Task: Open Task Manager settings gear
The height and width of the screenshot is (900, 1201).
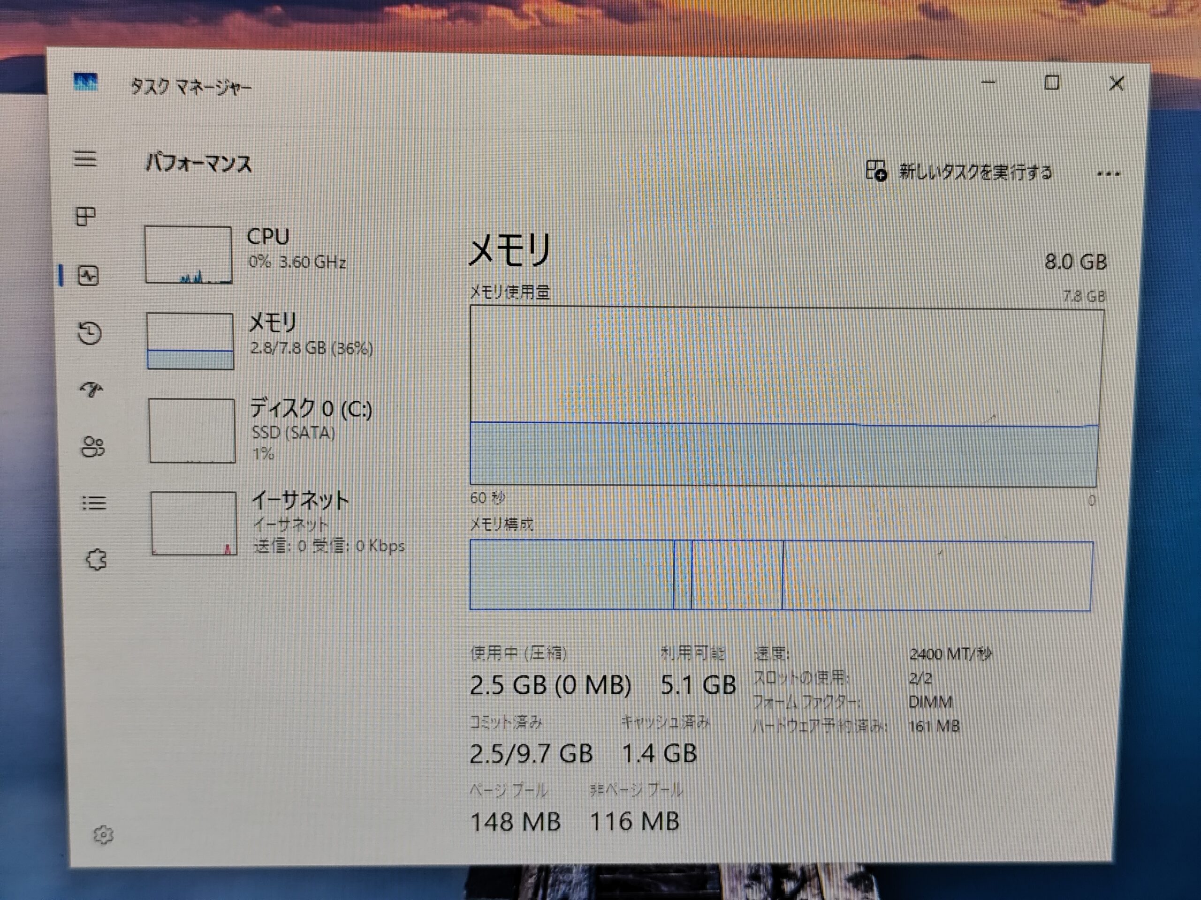Action: coord(103,835)
